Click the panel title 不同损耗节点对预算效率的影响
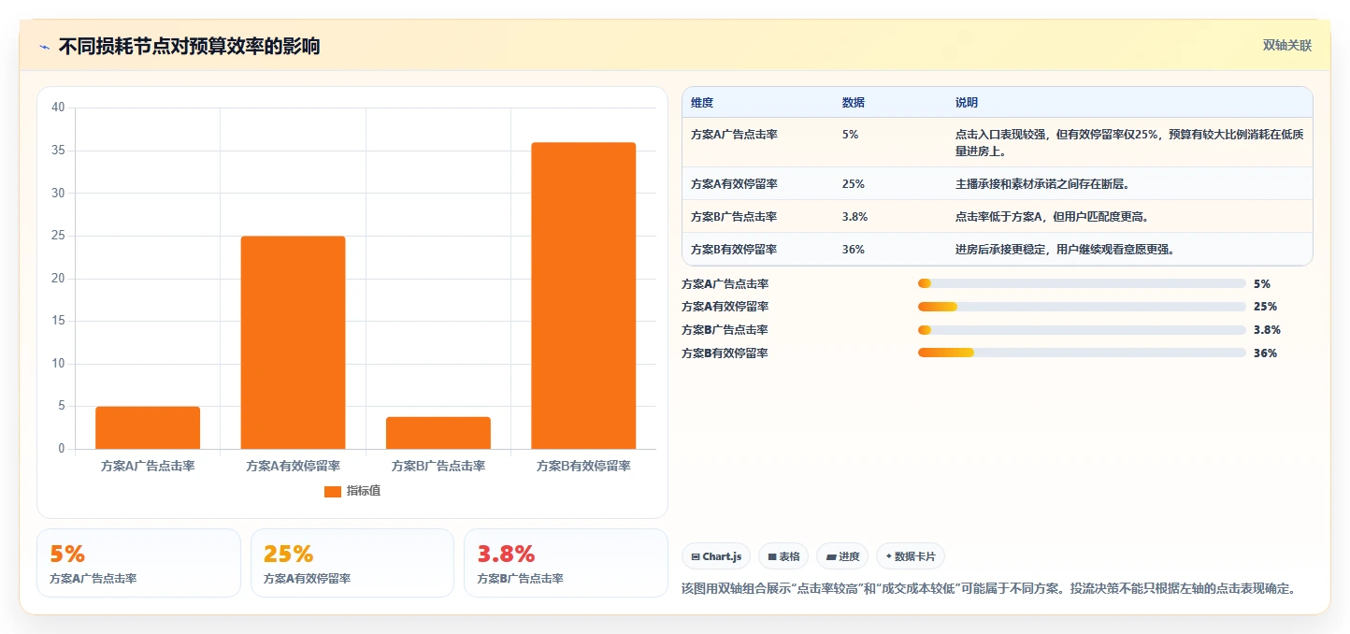Viewport: 1350px width, 634px height. (x=189, y=47)
